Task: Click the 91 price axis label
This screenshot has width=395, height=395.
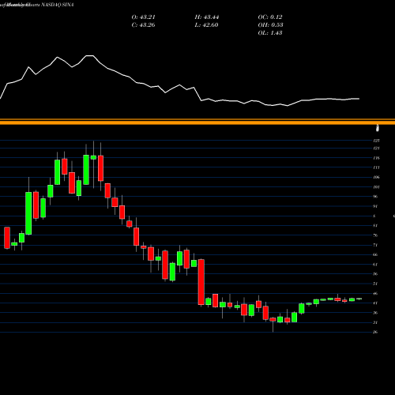Action: click(x=375, y=206)
